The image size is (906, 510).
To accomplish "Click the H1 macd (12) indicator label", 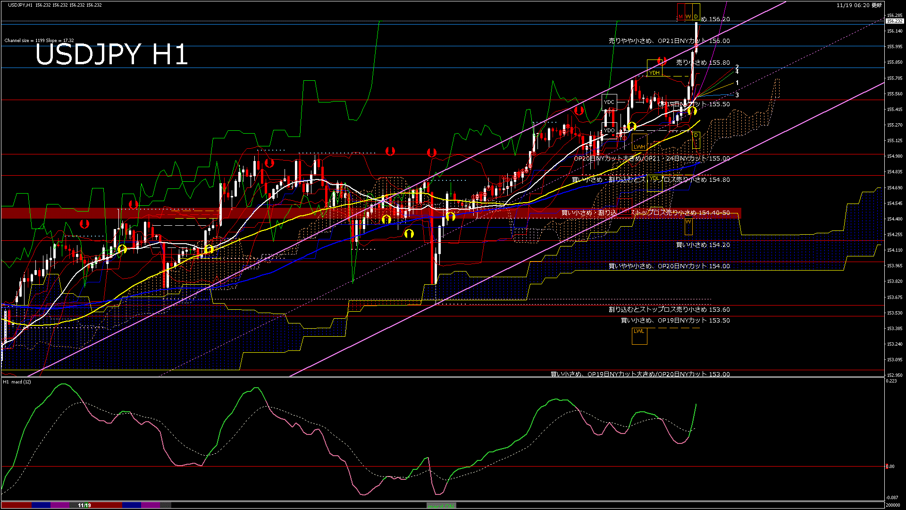I will tap(17, 382).
